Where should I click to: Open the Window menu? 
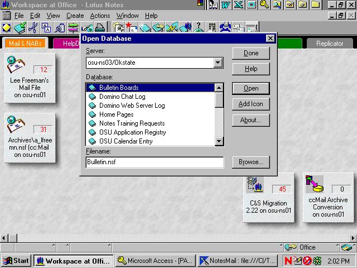[x=128, y=16]
